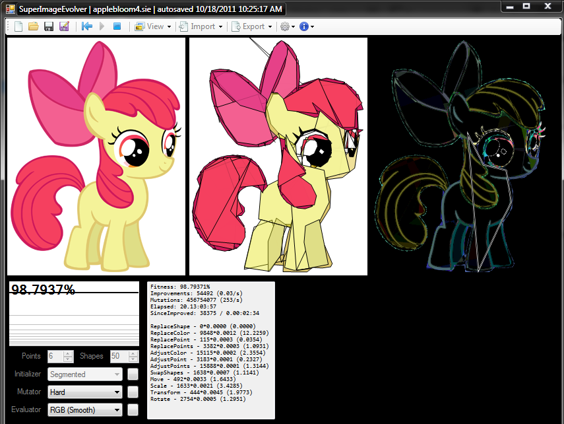This screenshot has height=424, width=564.
Task: Click the square button beside Initializer
Action: [x=133, y=374]
